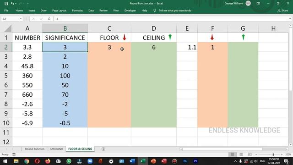Open Photoshop from taskbar
293x165 pixels.
pyautogui.click(x=185, y=161)
